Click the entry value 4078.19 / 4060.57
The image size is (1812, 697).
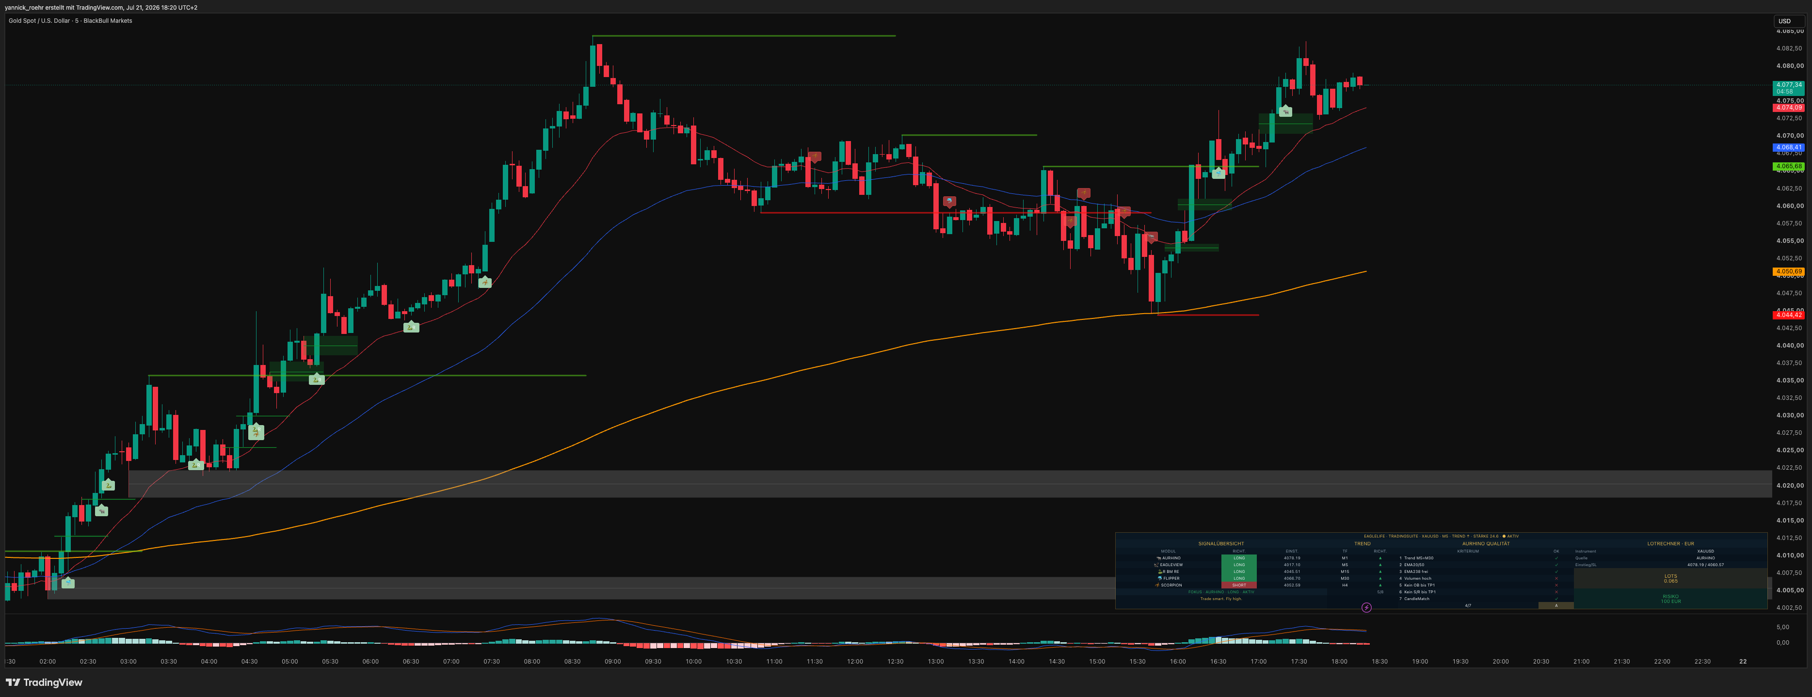(1706, 565)
